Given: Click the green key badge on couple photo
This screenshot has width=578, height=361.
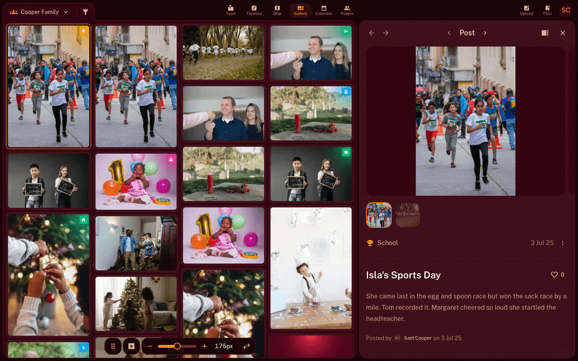Looking at the screenshot, I should coord(346,32).
